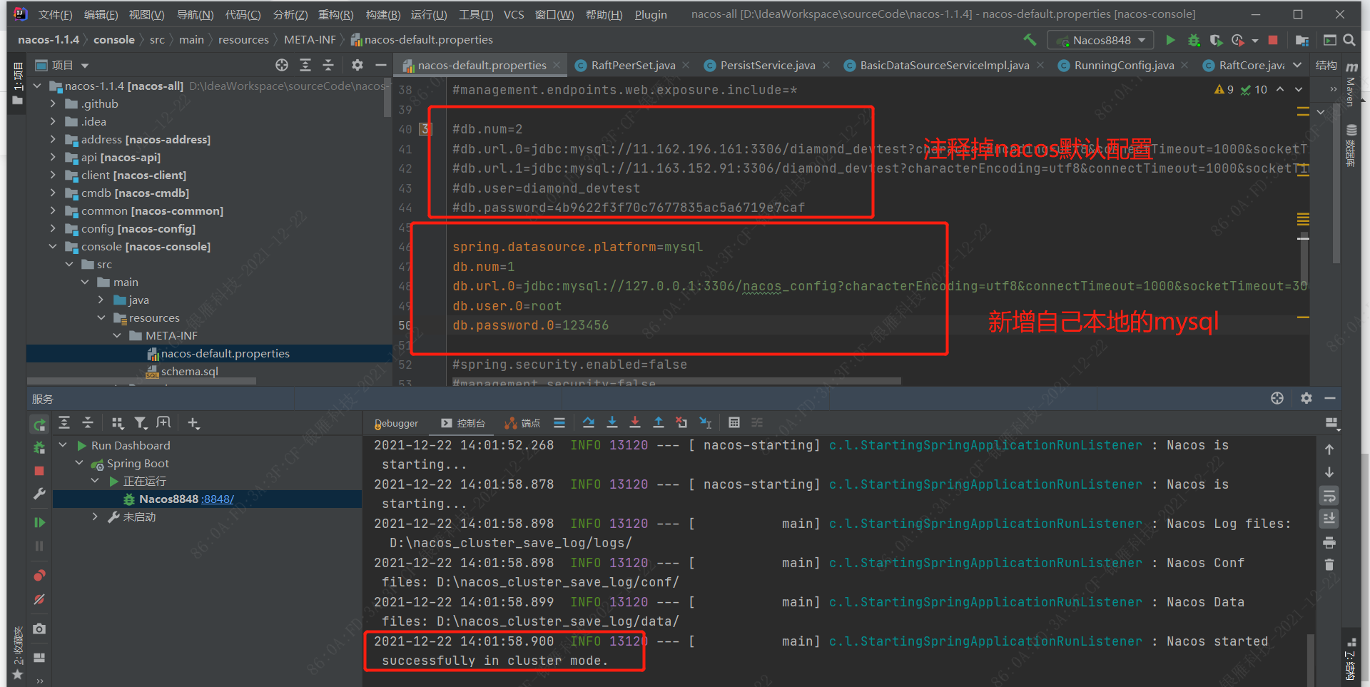Expand the java folder node

point(101,300)
